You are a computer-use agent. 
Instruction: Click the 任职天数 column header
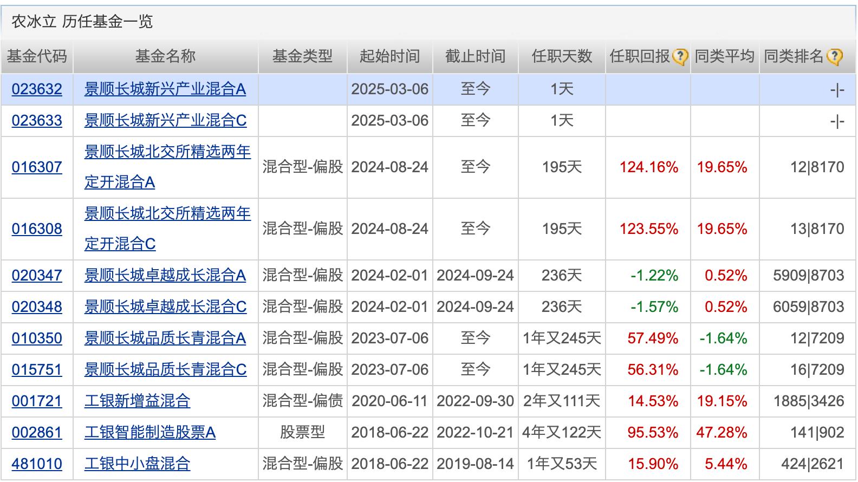(562, 56)
